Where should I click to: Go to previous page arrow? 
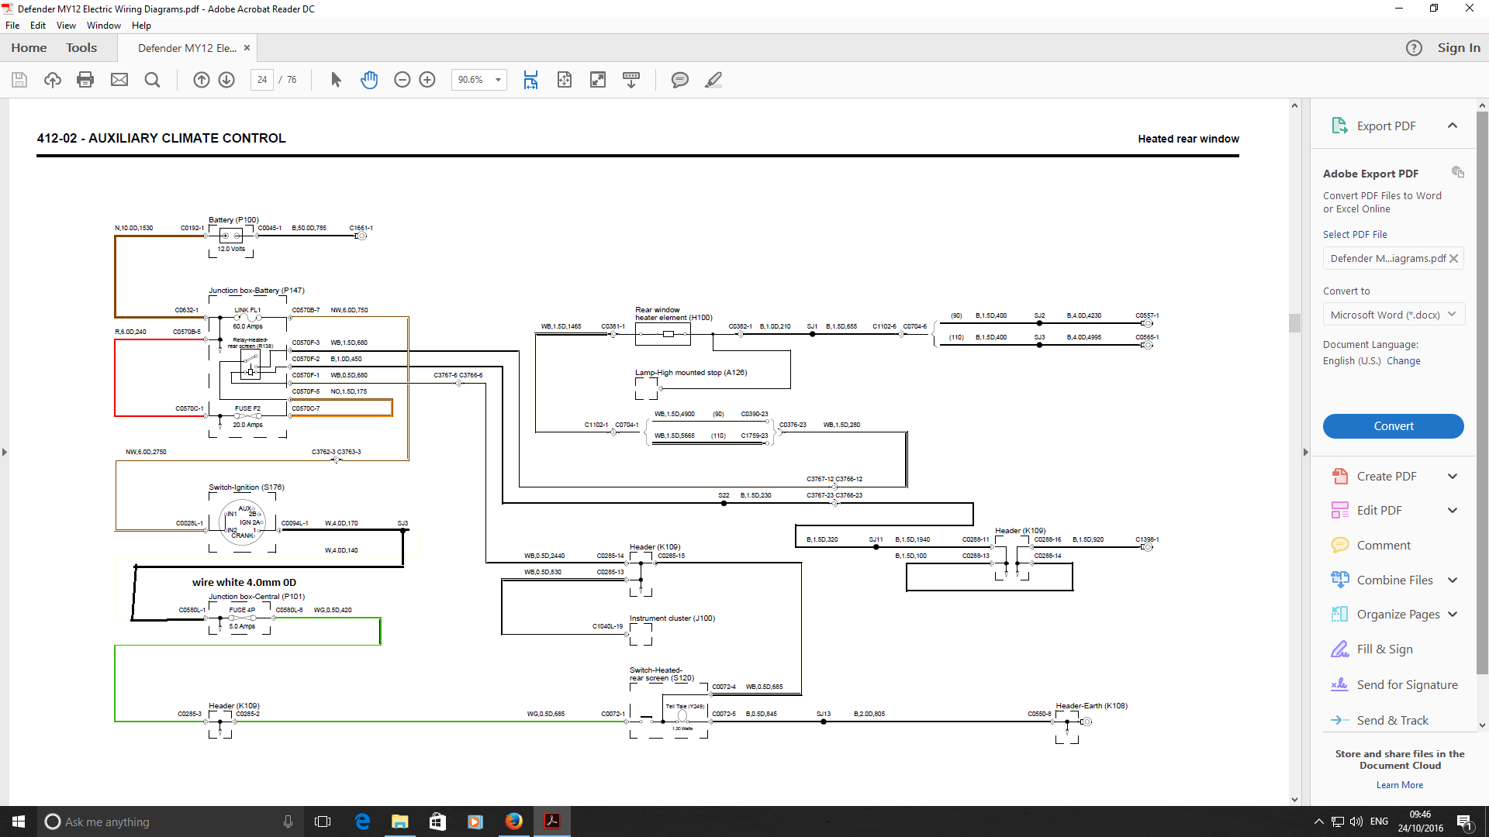tap(201, 80)
